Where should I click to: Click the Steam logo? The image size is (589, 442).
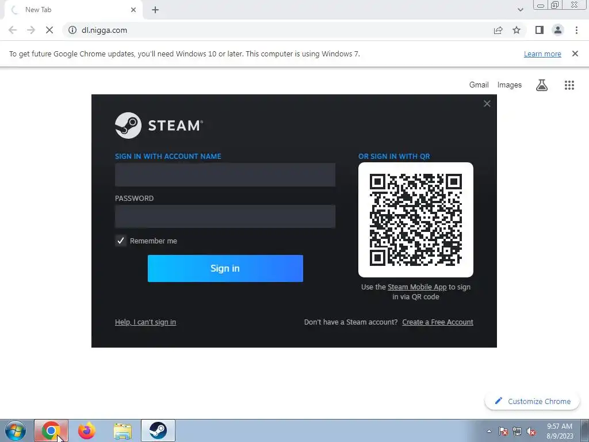coord(159,125)
